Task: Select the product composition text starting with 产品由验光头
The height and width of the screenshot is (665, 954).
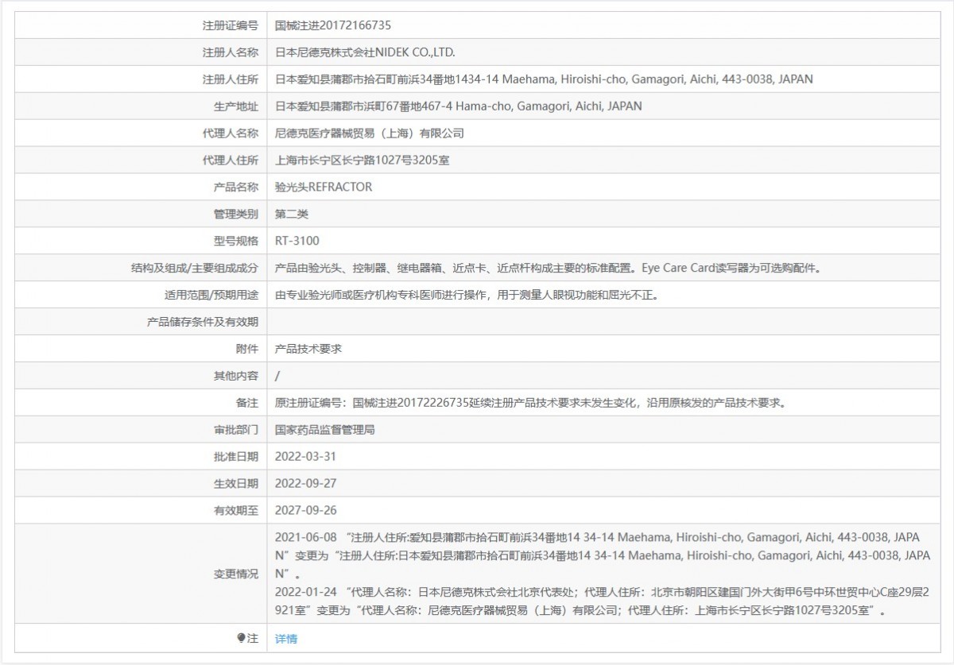Action: click(548, 269)
